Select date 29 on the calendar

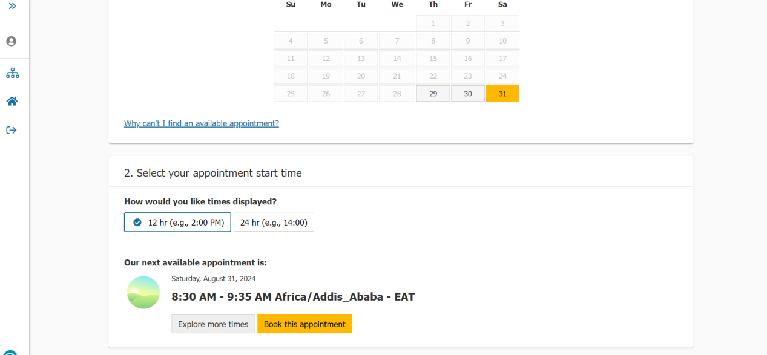[433, 94]
